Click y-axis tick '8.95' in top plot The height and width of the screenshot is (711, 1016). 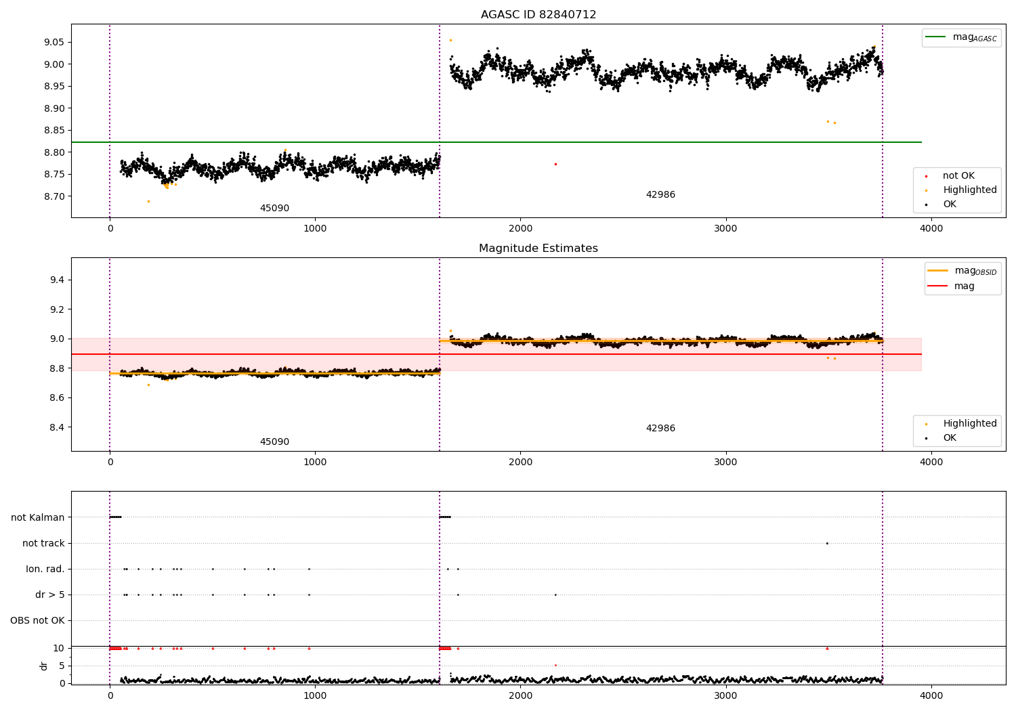[54, 86]
